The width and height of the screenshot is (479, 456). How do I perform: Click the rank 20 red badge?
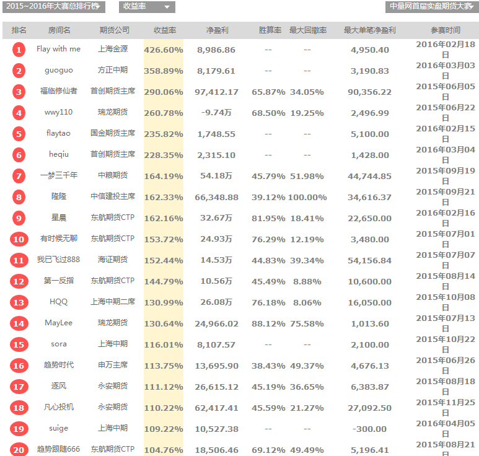pos(19,450)
